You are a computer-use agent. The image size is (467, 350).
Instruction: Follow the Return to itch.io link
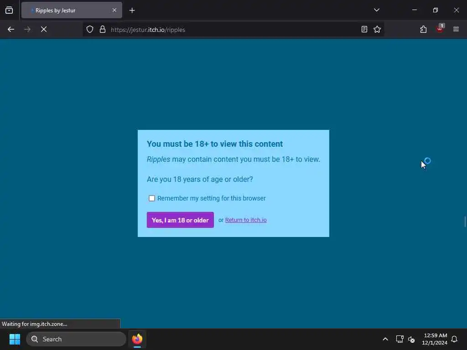click(246, 220)
